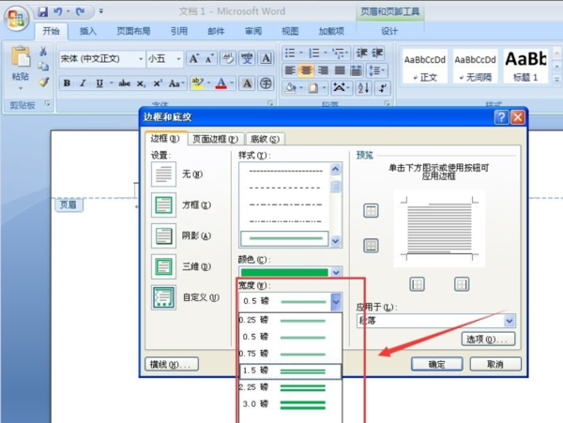Open 选项 options button
Image resolution: width=563 pixels, height=423 pixels.
click(488, 339)
